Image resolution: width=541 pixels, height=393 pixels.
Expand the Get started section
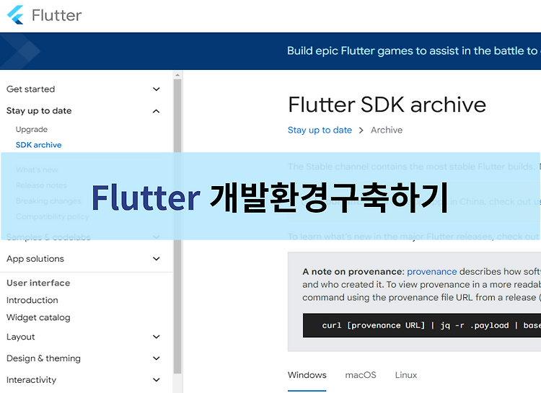[x=83, y=89]
